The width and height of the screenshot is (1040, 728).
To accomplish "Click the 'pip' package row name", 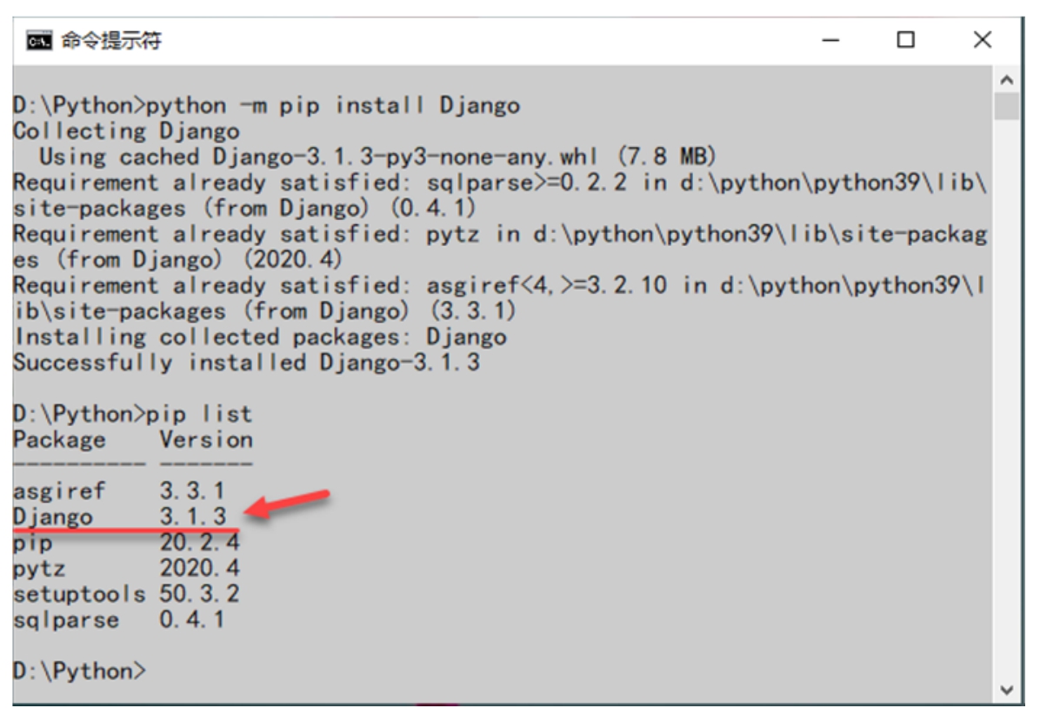I will [32, 543].
